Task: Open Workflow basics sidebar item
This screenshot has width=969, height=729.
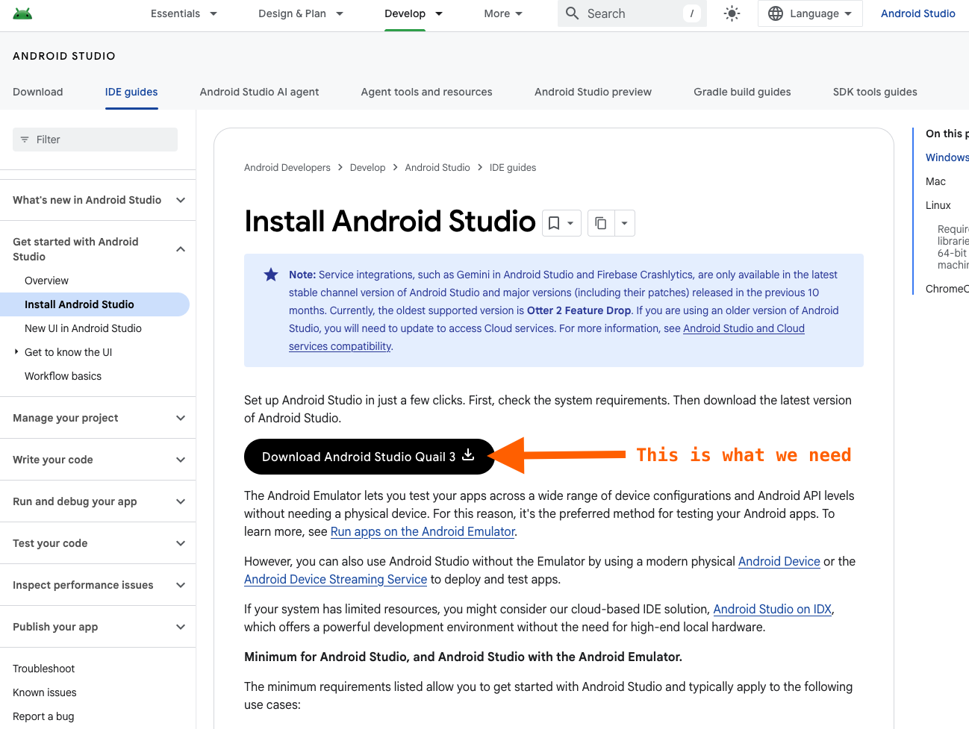Action: click(x=63, y=376)
